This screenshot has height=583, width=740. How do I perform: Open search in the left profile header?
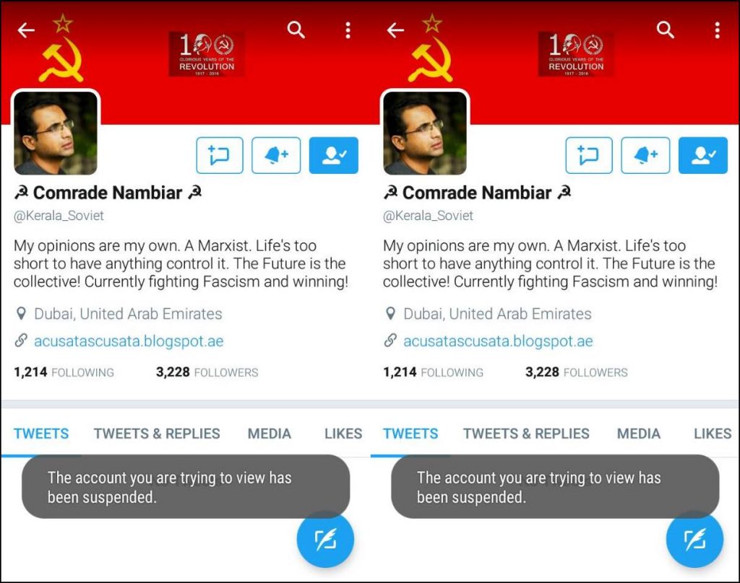point(296,30)
